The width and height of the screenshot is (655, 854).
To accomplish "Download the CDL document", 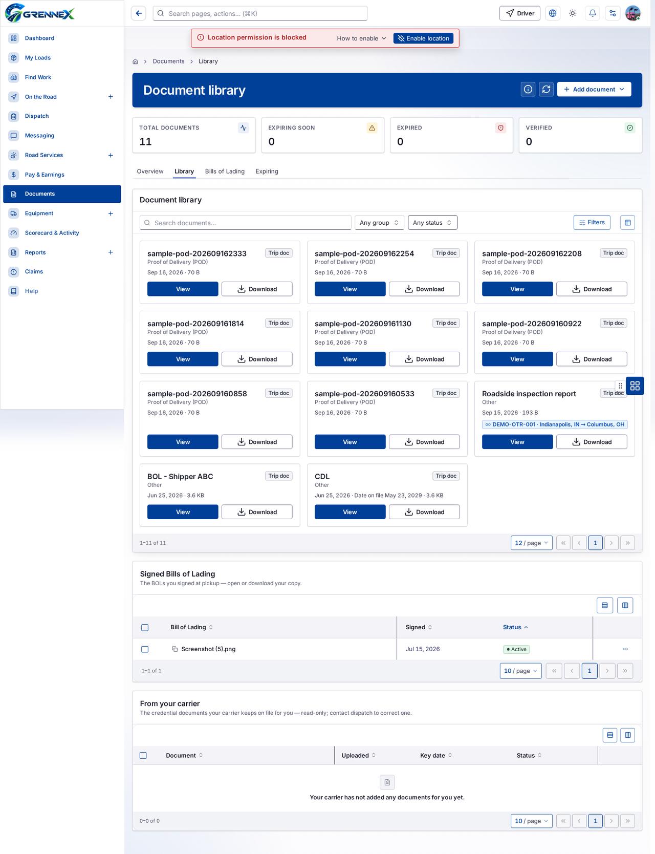I will [x=424, y=512].
